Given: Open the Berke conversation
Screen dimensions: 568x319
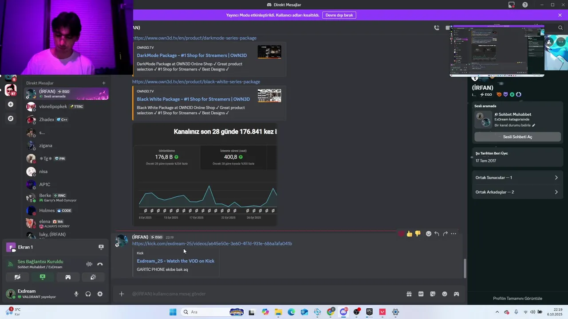Looking at the screenshot, I should coord(67,198).
